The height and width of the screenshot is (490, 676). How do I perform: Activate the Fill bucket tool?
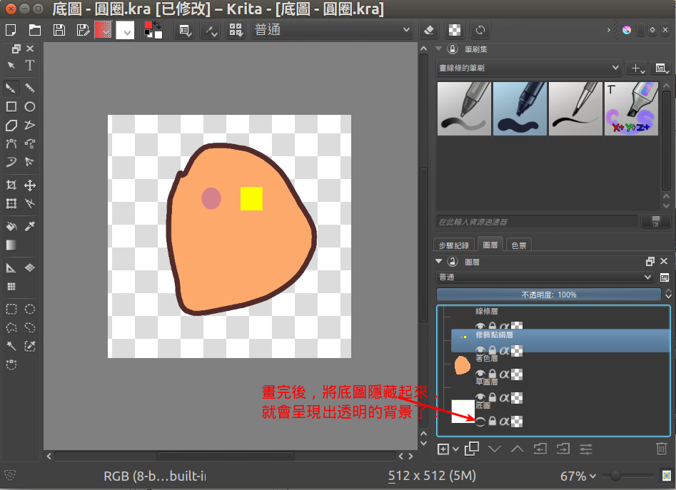click(11, 226)
